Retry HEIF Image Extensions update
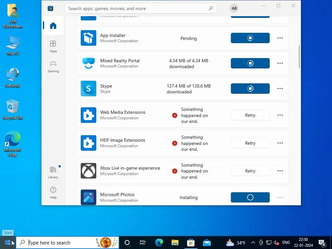 coord(250,143)
